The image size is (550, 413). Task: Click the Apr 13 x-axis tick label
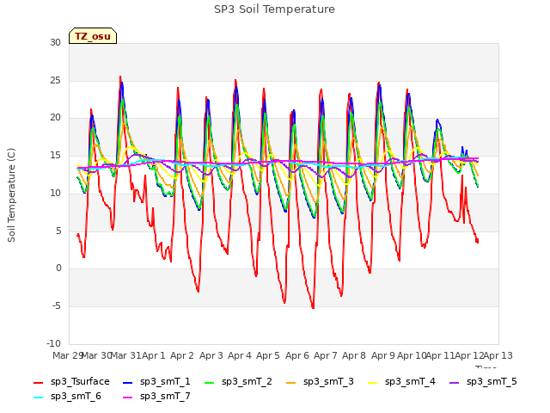tap(498, 355)
